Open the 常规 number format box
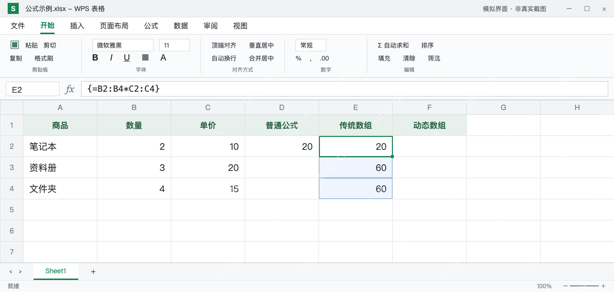This screenshot has width=614, height=292. pos(311,45)
